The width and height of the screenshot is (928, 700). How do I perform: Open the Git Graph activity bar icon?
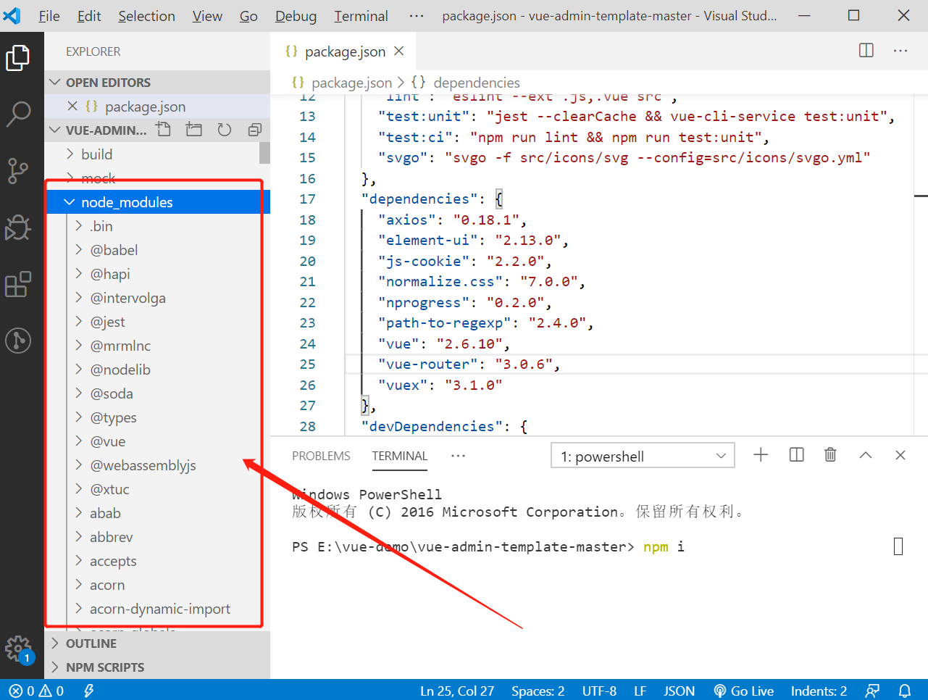click(18, 340)
